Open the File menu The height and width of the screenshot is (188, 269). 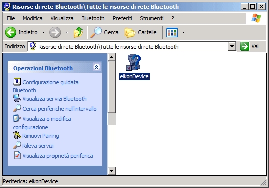pos(11,18)
